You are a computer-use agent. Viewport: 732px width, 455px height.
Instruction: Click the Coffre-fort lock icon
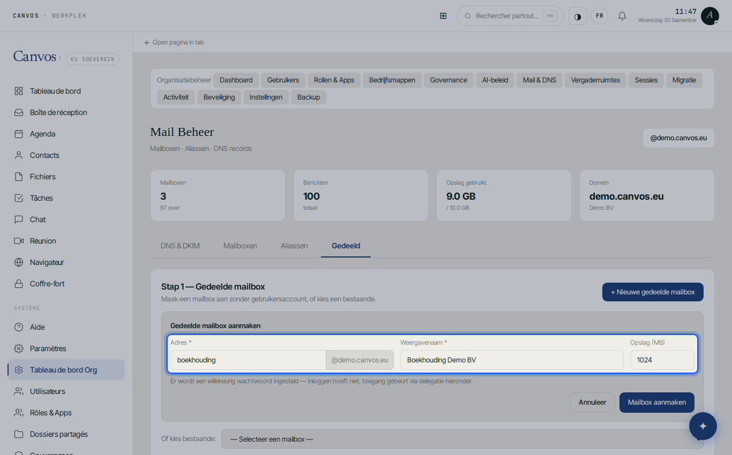[x=19, y=284]
